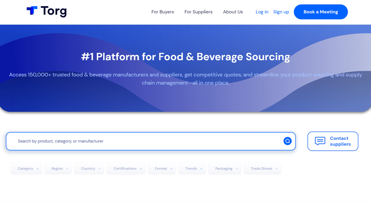Open the For Suppliers menu
The image size is (371, 204).
tap(198, 12)
